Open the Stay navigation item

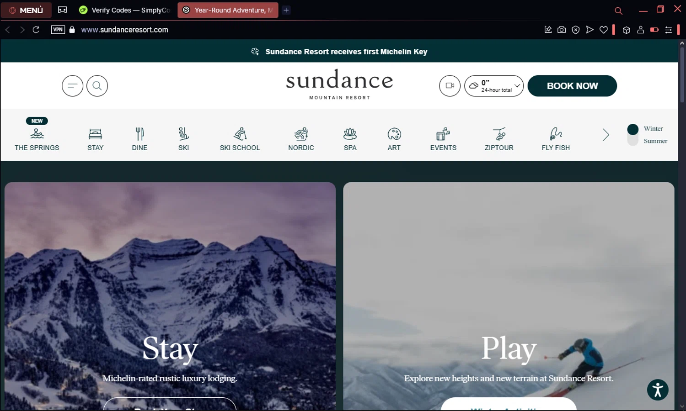96,139
